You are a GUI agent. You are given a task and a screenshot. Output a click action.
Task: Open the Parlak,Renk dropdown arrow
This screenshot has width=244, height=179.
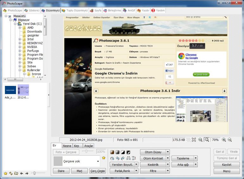pyautogui.click(x=136, y=171)
